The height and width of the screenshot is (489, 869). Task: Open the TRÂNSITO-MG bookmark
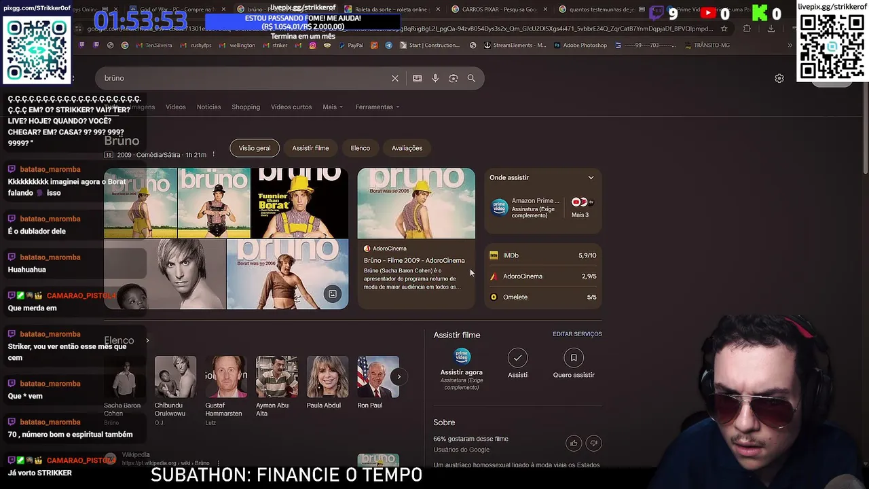click(x=707, y=46)
